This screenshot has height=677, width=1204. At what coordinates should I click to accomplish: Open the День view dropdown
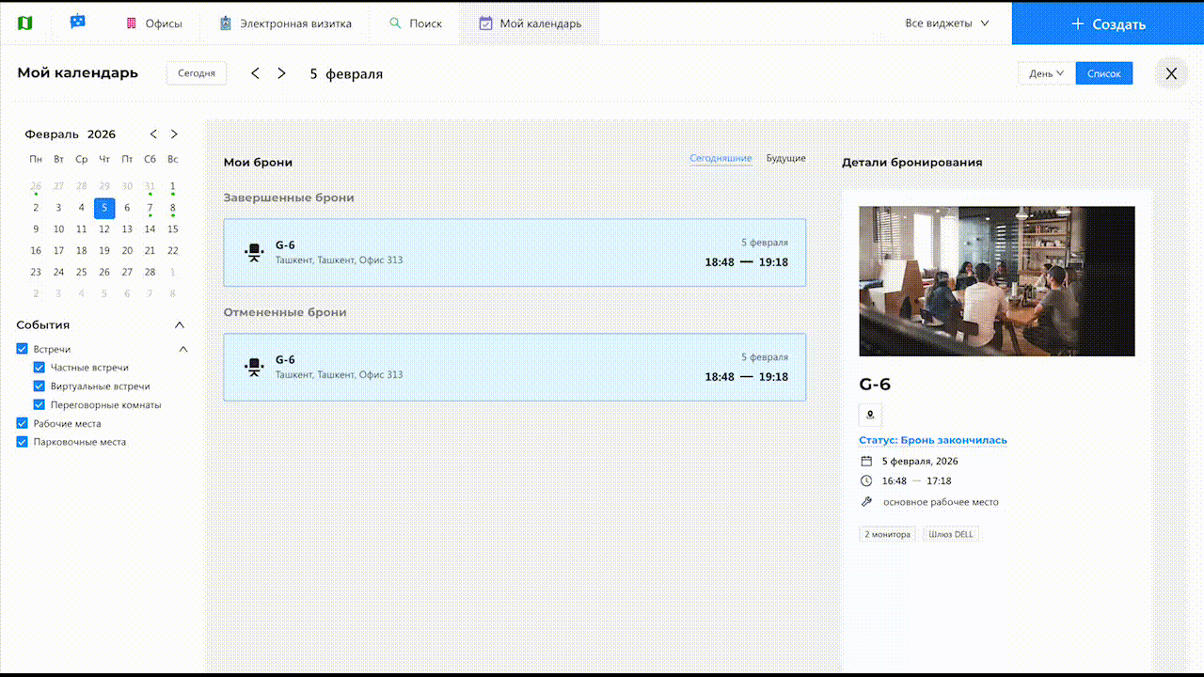click(1046, 73)
